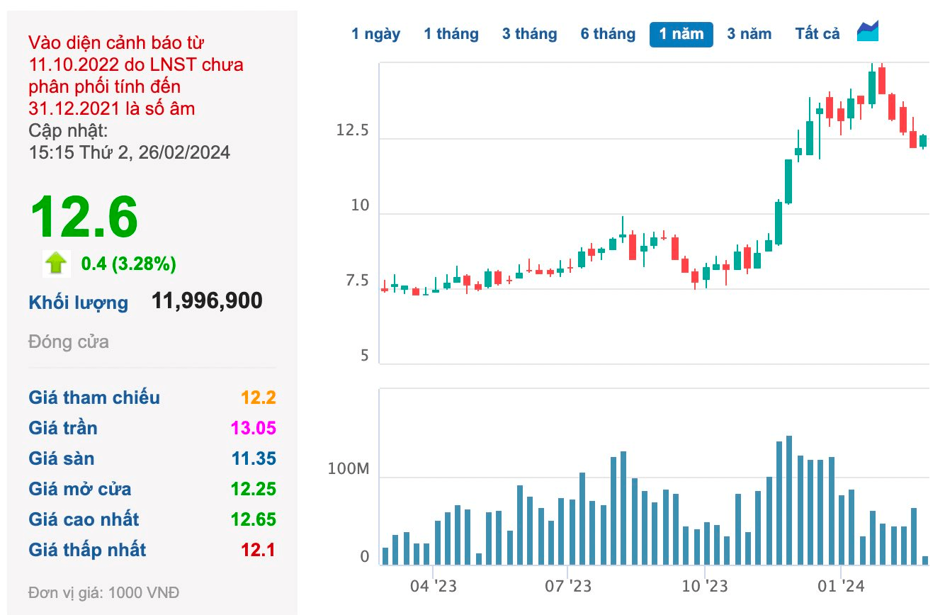Click the floor price 'Giá sàn' value
The width and height of the screenshot is (945, 615).
pyautogui.click(x=254, y=458)
